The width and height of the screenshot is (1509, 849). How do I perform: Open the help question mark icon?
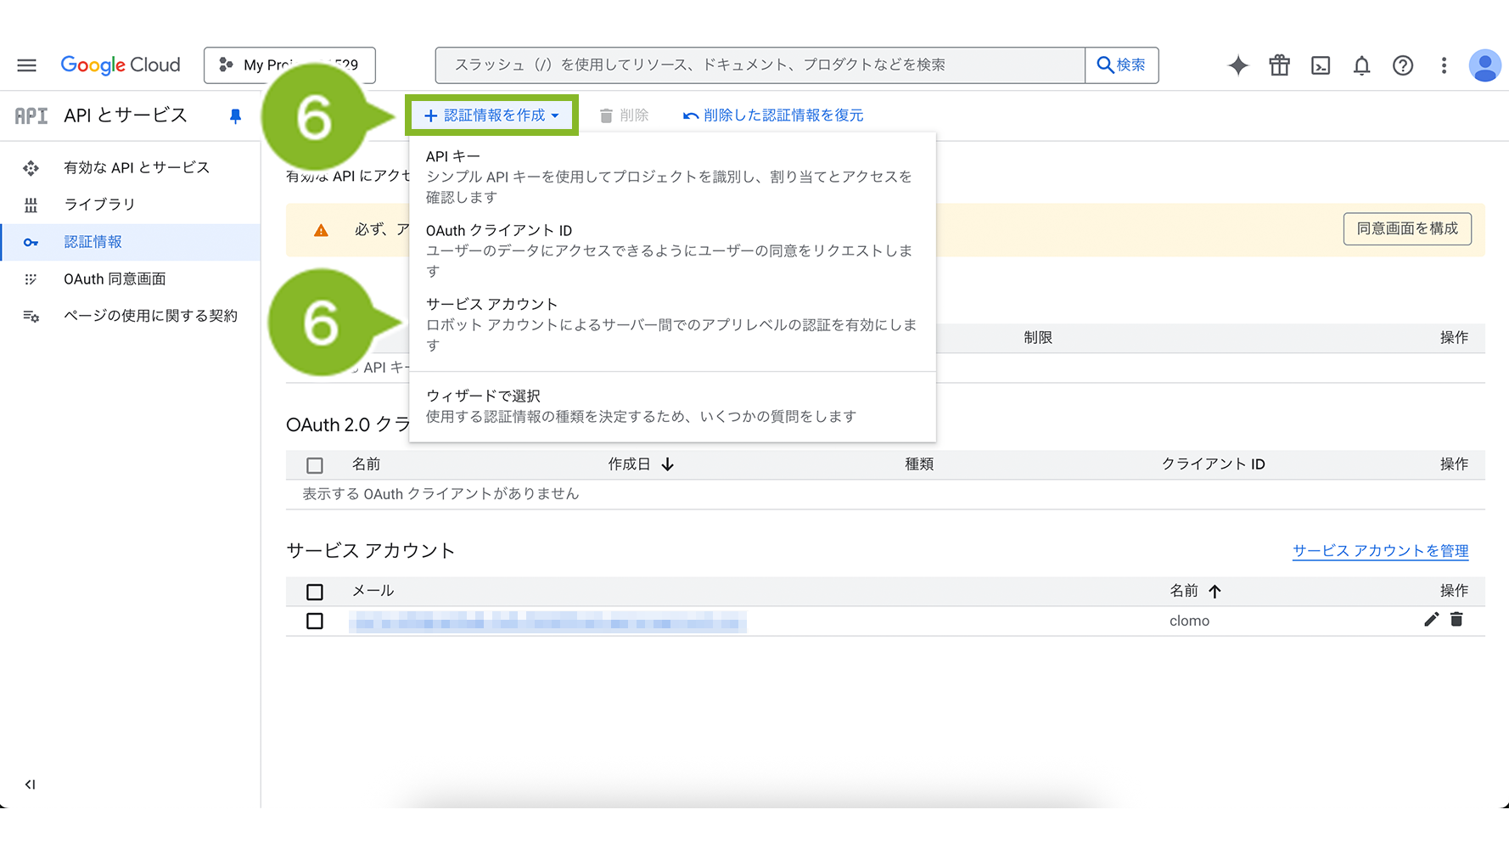(1403, 65)
